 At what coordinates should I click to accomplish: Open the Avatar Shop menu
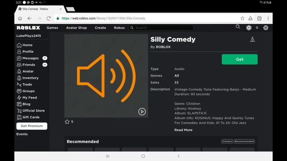[x=76, y=28]
